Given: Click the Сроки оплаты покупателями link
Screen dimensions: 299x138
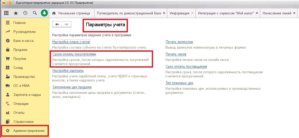Looking at the screenshot, I should [x=74, y=54].
